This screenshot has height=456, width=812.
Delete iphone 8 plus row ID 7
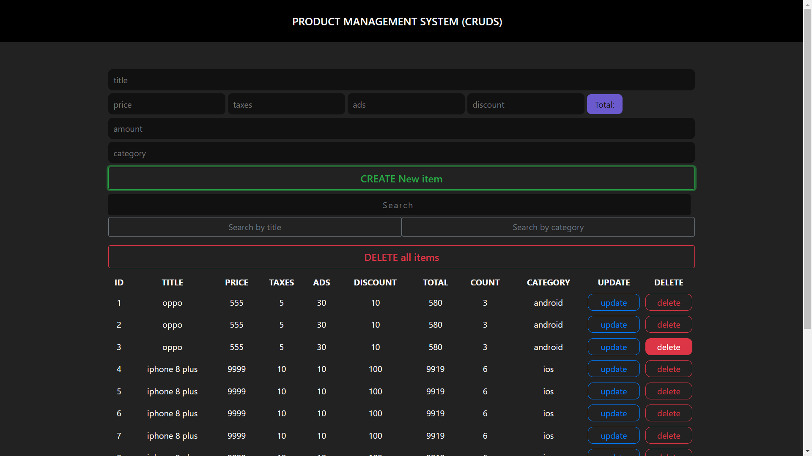[x=669, y=436]
